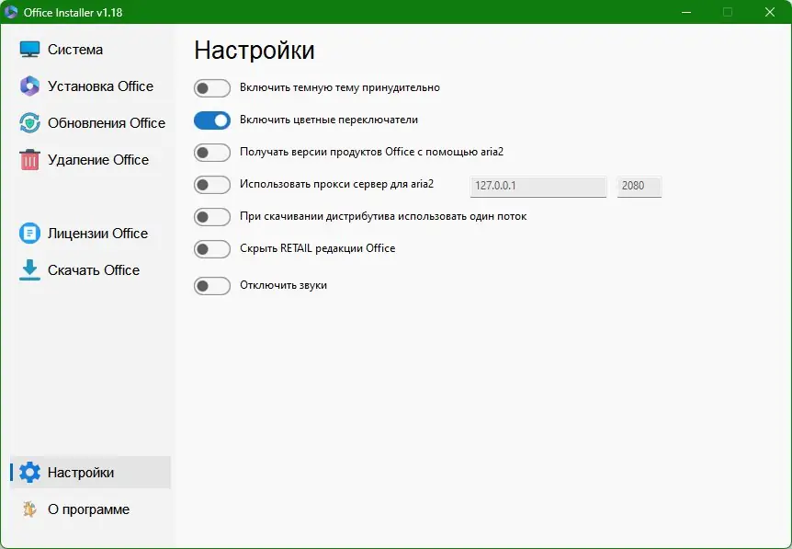Click the proxy port field showing 2080
This screenshot has height=549, width=792.
pyautogui.click(x=639, y=185)
